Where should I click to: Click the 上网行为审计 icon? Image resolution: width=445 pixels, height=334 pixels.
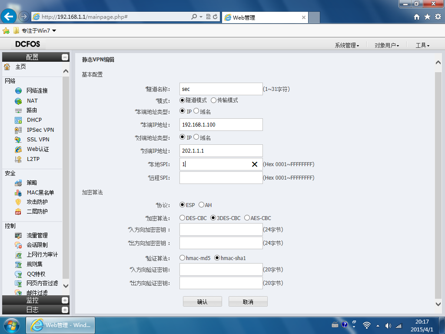[18, 255]
